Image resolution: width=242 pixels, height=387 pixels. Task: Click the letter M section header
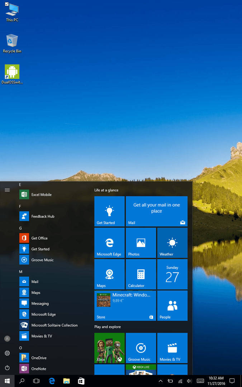(20, 272)
